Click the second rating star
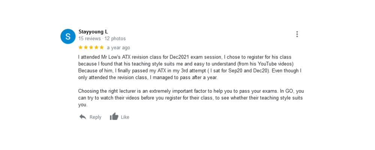The width and height of the screenshot is (375, 150). [85, 48]
